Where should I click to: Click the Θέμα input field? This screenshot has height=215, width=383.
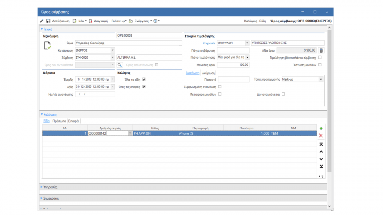(128, 43)
